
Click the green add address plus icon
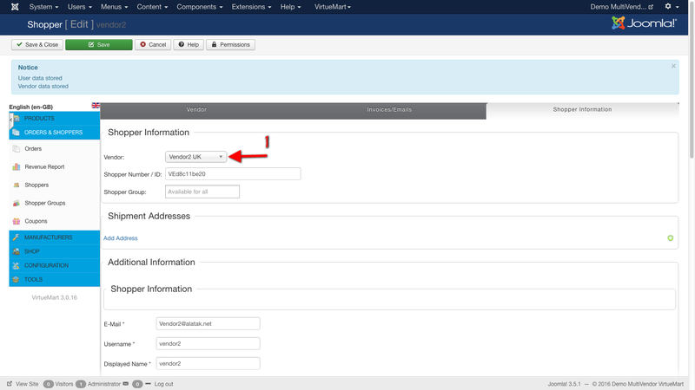pos(670,237)
